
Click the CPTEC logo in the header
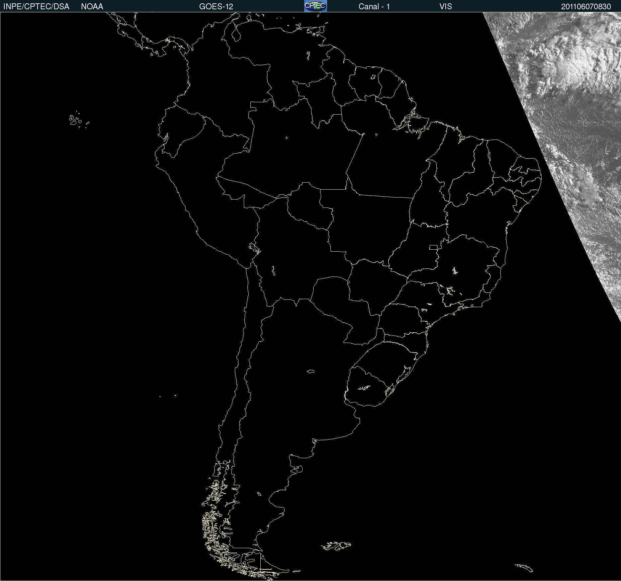pos(315,6)
